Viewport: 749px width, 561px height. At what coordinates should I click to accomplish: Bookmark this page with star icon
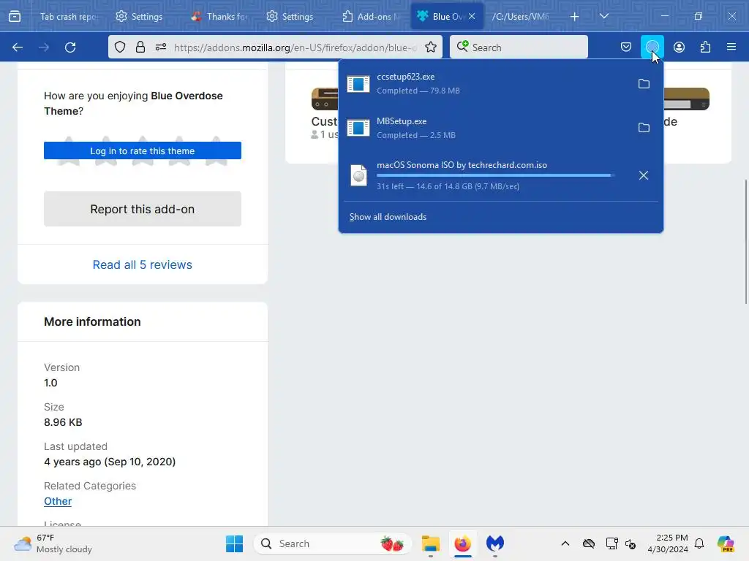pos(431,47)
